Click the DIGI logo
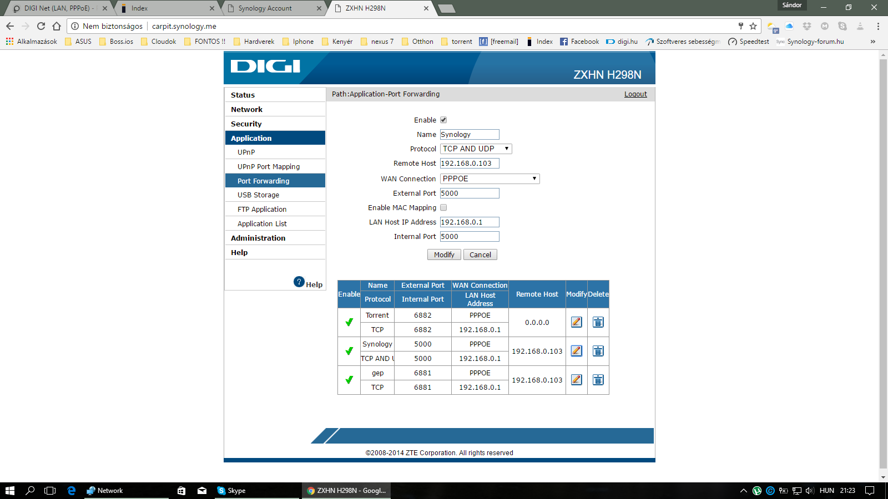 click(x=265, y=67)
